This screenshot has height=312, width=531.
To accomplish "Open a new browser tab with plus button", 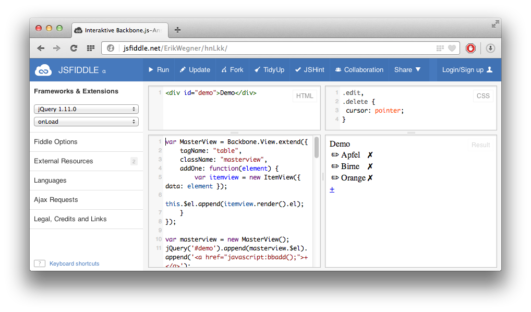I will 177,30.
